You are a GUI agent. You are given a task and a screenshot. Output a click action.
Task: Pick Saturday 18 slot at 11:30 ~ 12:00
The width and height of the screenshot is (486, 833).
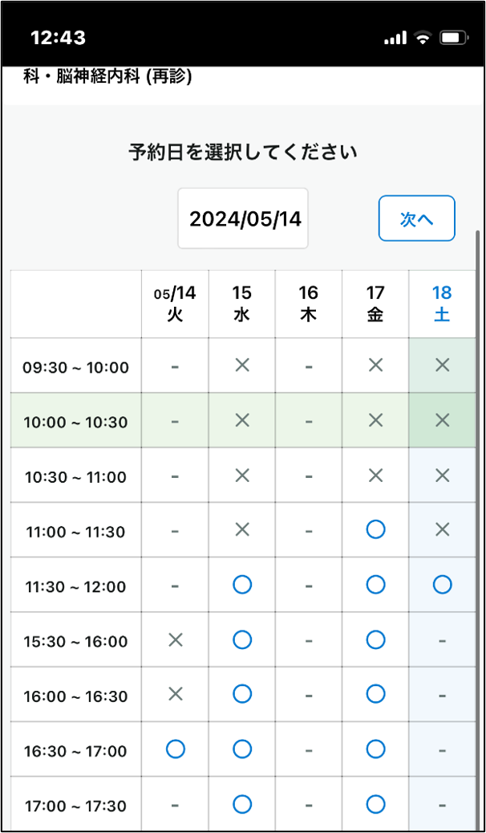[x=442, y=585]
